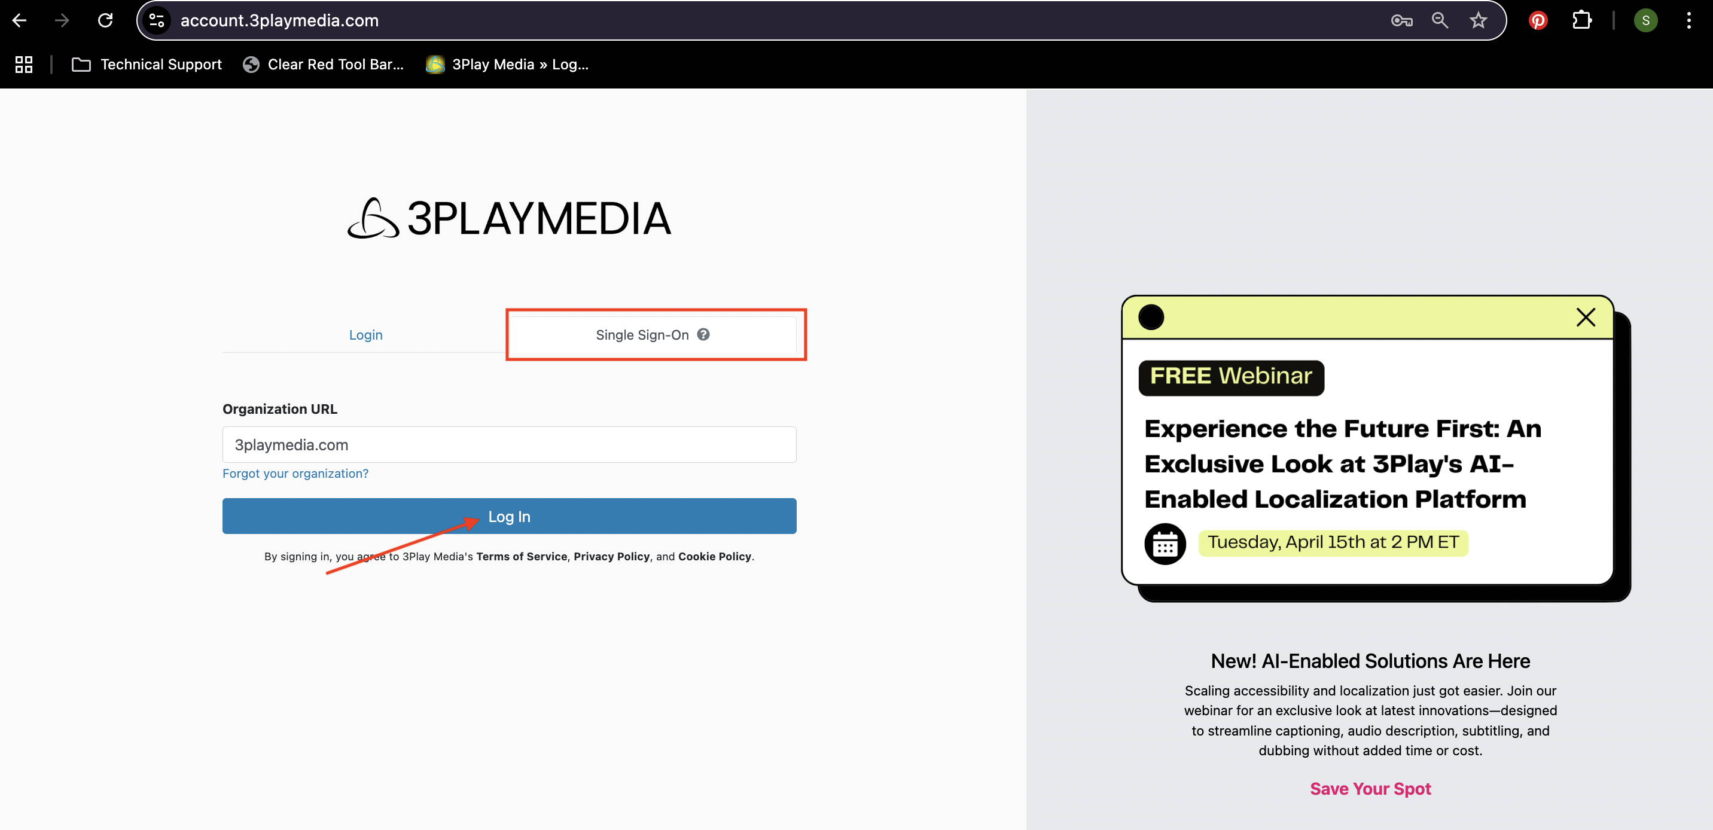Image resolution: width=1713 pixels, height=830 pixels.
Task: Open the saved passwords key icon
Action: coord(1402,20)
